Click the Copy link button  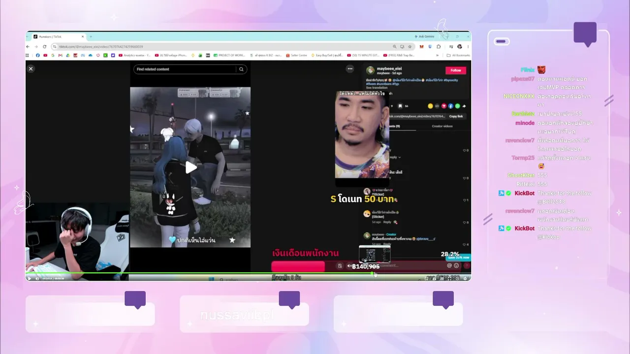pyautogui.click(x=456, y=117)
